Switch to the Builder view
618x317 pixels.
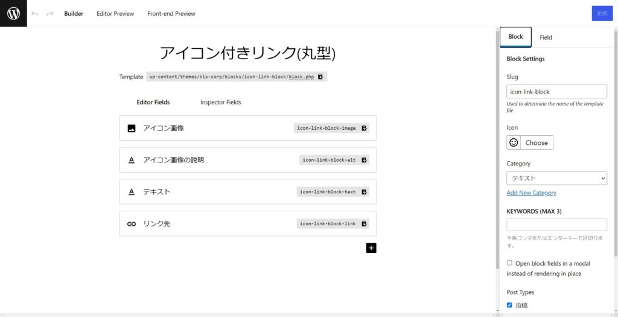pos(74,13)
